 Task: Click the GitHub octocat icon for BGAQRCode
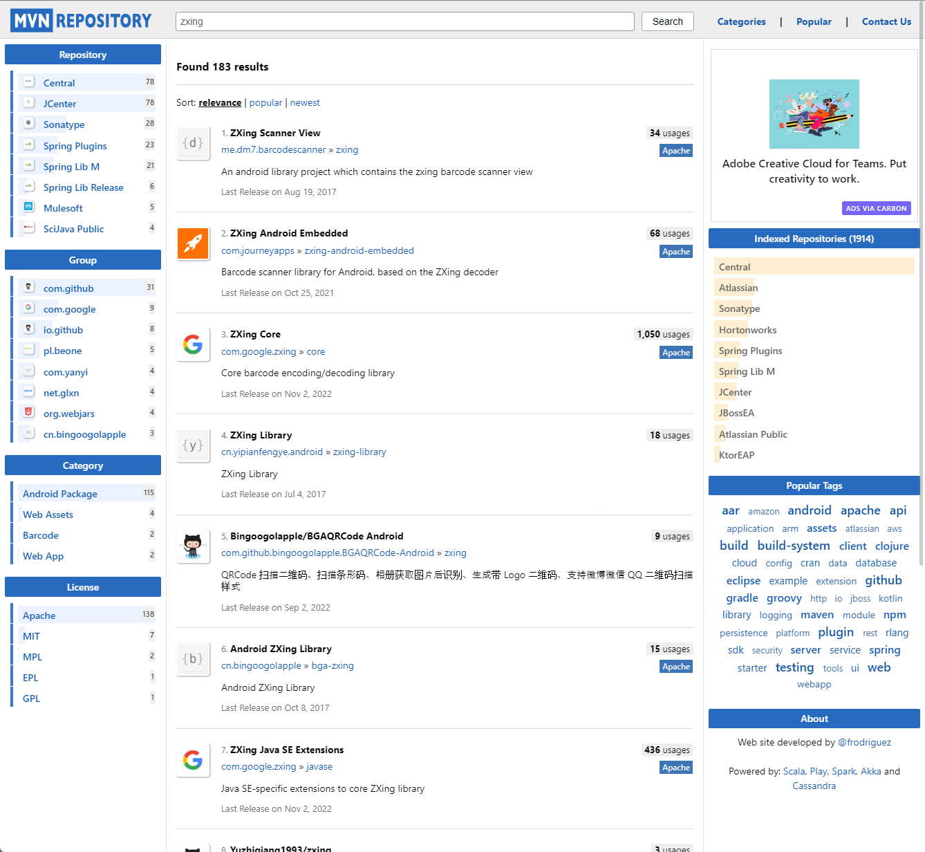tap(193, 546)
